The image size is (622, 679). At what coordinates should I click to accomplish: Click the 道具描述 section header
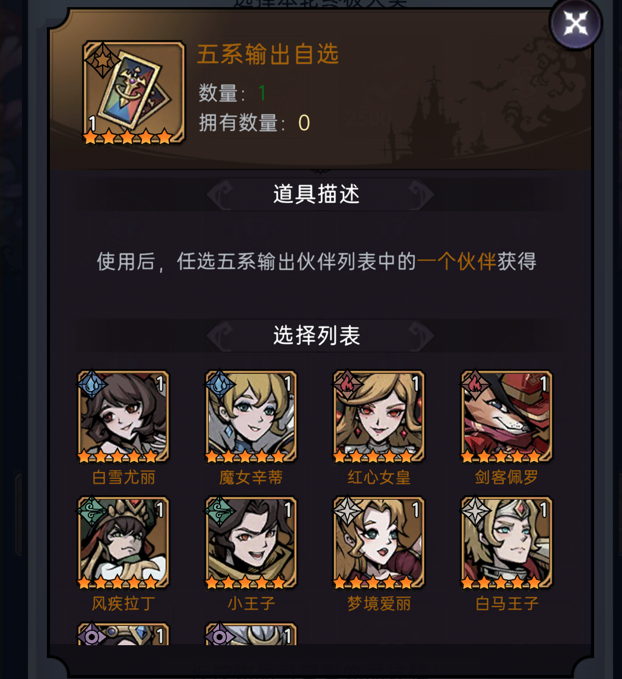(x=316, y=194)
